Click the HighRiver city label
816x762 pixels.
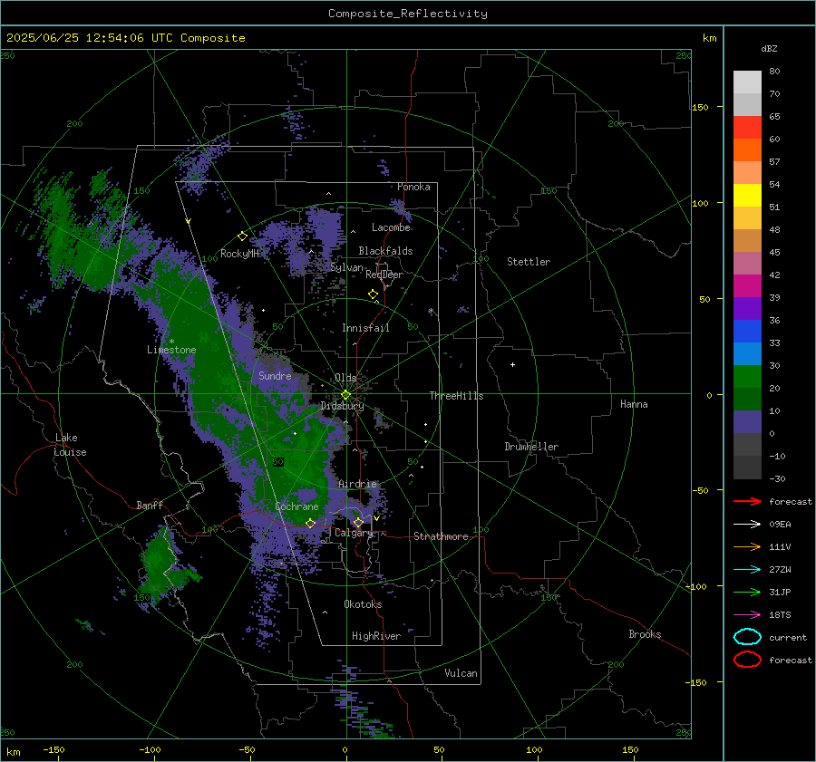(x=376, y=636)
